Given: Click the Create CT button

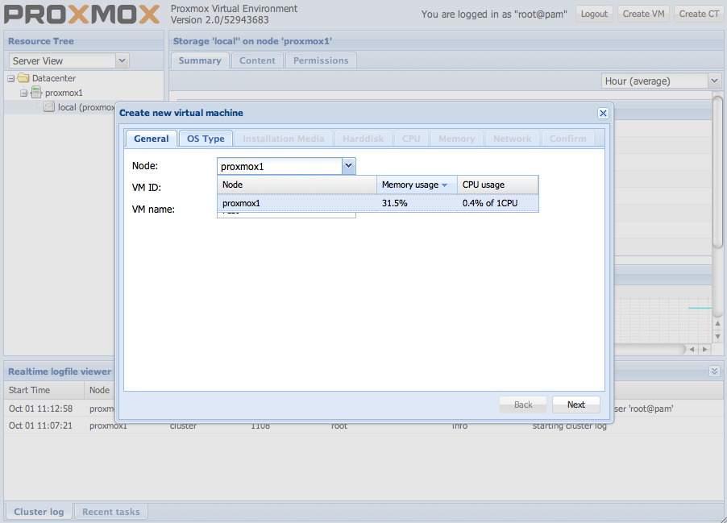Looking at the screenshot, I should (x=698, y=14).
